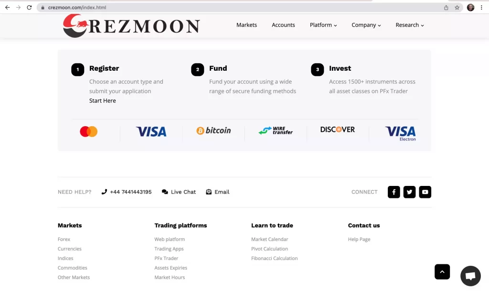
Task: Click the Twitter social icon
Action: tap(409, 192)
